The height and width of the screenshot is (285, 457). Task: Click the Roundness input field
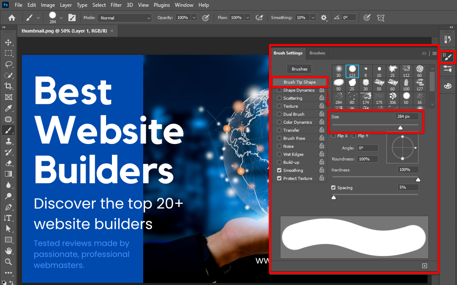tap(367, 159)
